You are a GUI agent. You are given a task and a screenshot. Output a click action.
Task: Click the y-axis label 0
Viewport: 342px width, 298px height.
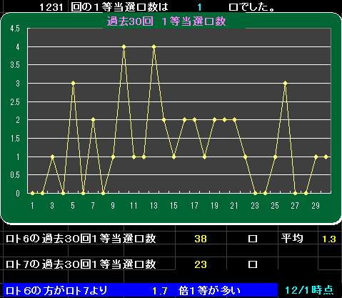tap(18, 193)
